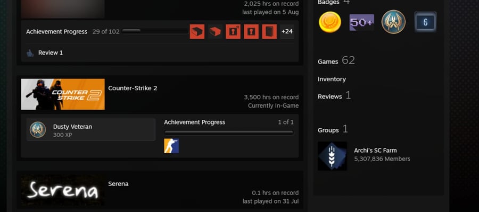The height and width of the screenshot is (212, 479).
Task: Click the '5,307,836 Members' text
Action: pos(382,159)
